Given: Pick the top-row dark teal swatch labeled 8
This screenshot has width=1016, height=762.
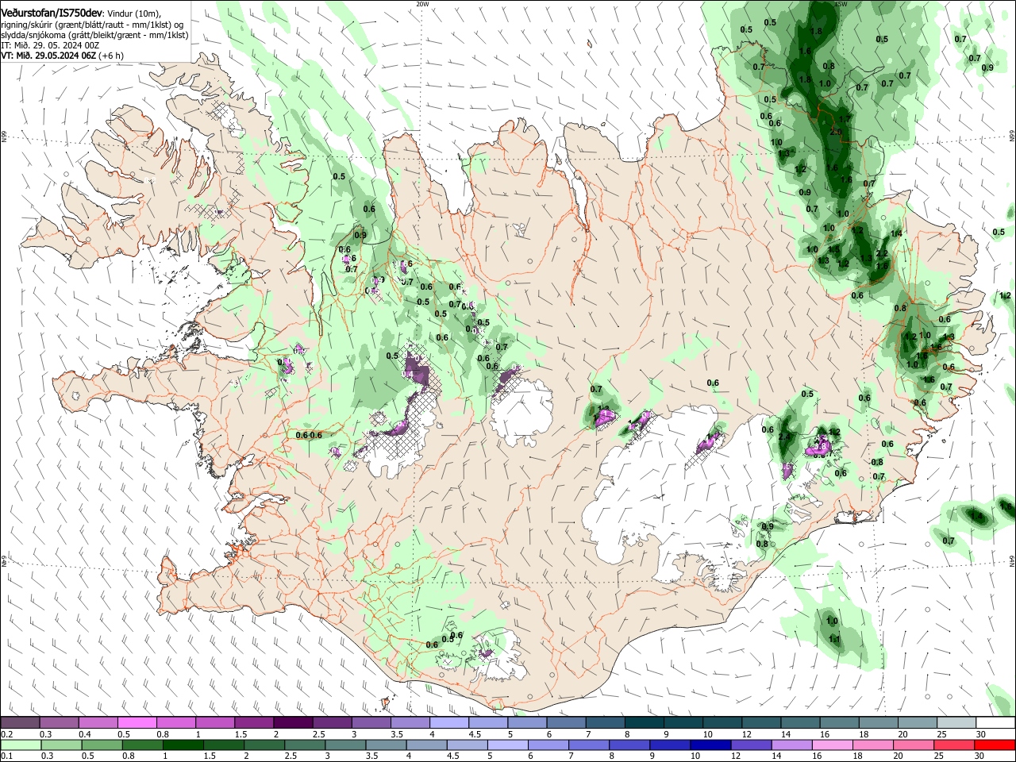Looking at the screenshot, I should point(644,723).
